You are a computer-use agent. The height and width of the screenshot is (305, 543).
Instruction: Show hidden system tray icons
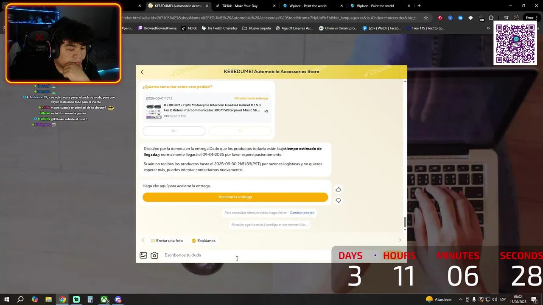coord(461,299)
